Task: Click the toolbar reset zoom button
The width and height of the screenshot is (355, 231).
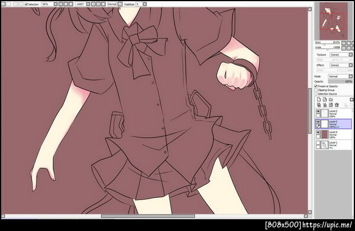Action: pyautogui.click(x=71, y=4)
